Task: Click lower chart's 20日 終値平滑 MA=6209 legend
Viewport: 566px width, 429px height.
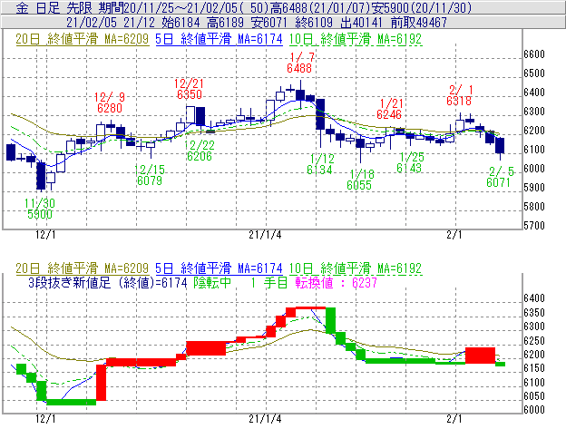Action: 82,268
